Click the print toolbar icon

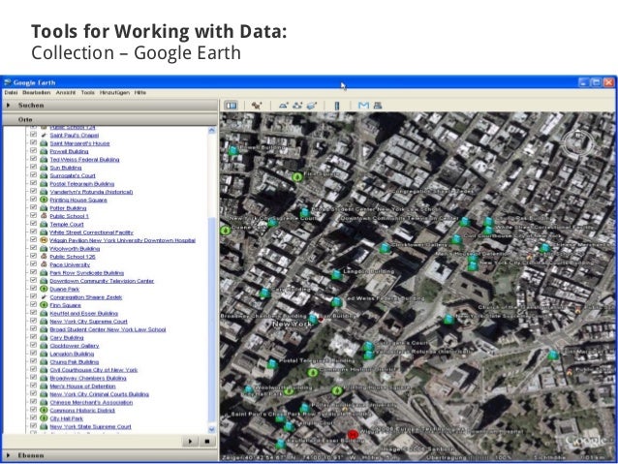pos(378,106)
